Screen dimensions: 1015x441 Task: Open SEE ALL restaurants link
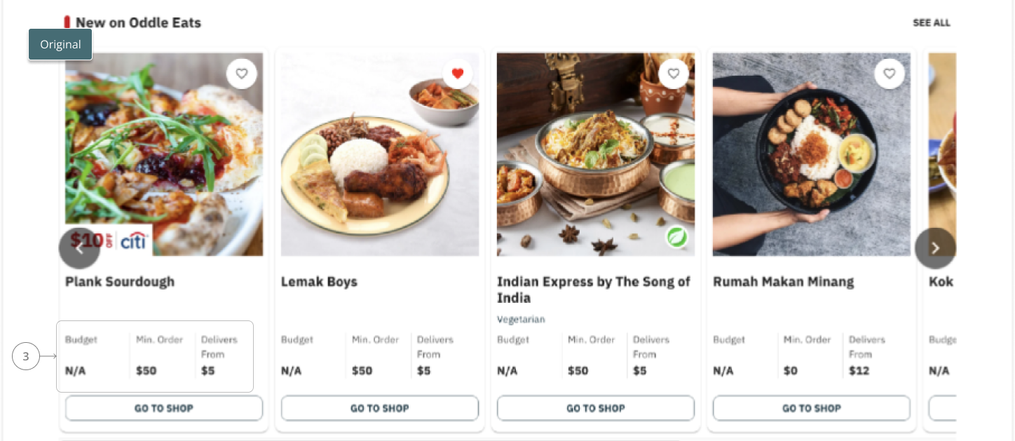click(x=932, y=23)
